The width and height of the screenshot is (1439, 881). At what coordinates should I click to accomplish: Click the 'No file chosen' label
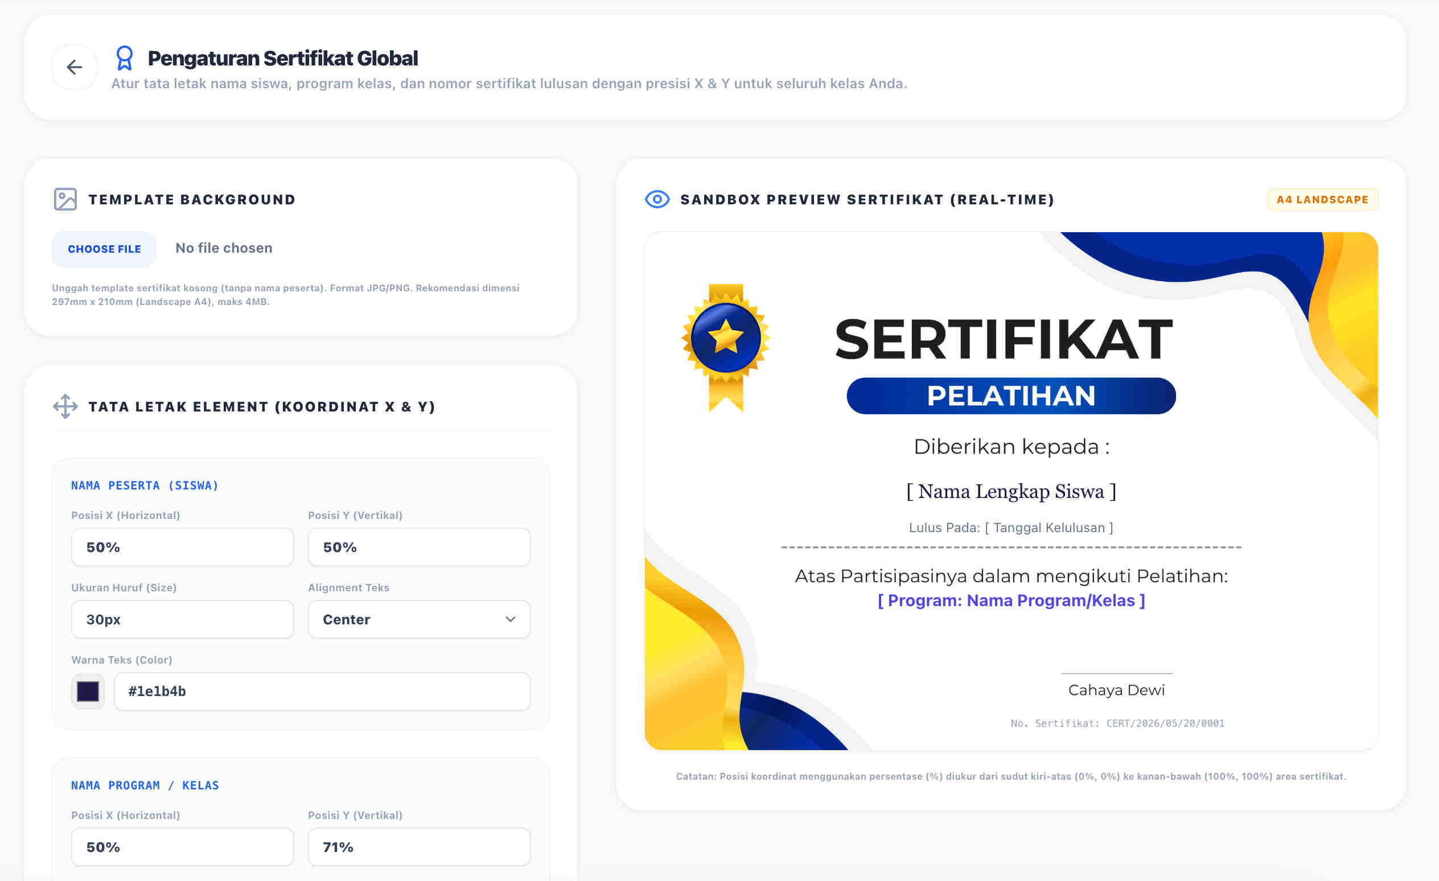[x=224, y=248]
